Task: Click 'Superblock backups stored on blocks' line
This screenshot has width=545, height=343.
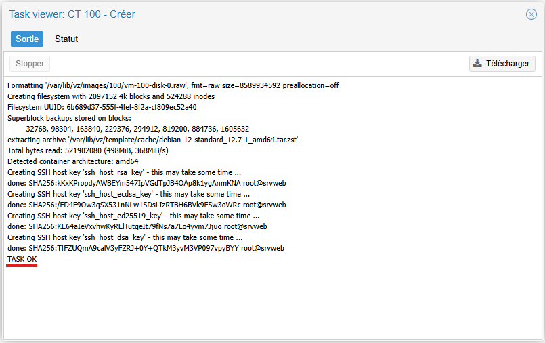Action: click(x=69, y=118)
